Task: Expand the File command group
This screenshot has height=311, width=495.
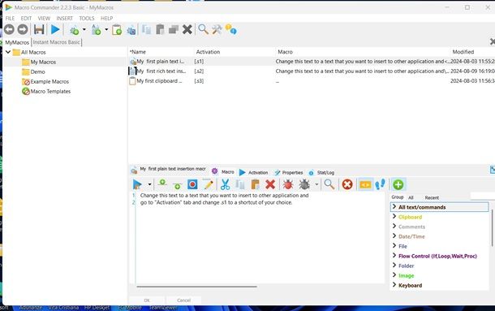Action: point(394,246)
